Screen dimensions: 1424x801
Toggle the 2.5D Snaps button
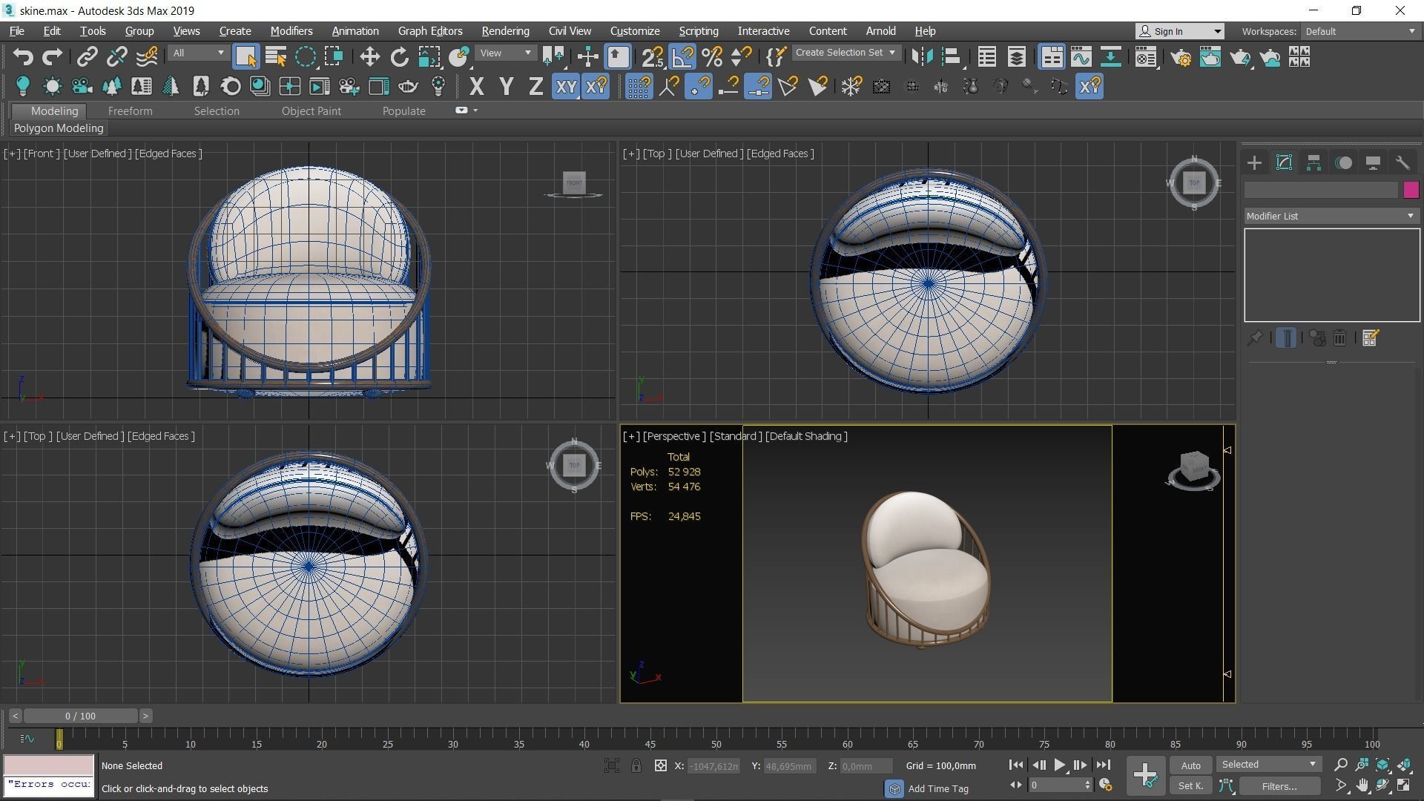coord(652,57)
